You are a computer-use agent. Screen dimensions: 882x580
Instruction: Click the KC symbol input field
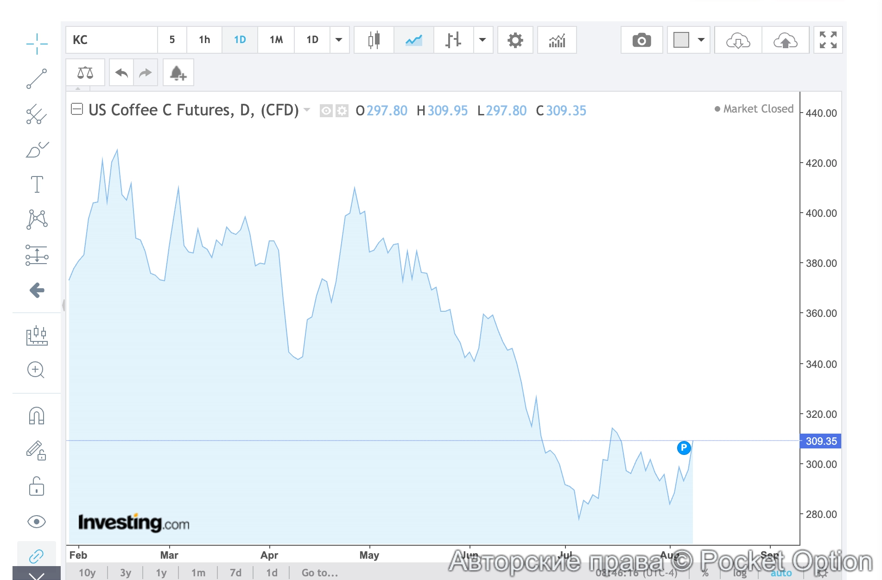(111, 40)
